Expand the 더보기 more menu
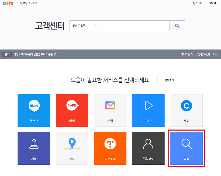This screenshot has height=176, width=221. (213, 3)
